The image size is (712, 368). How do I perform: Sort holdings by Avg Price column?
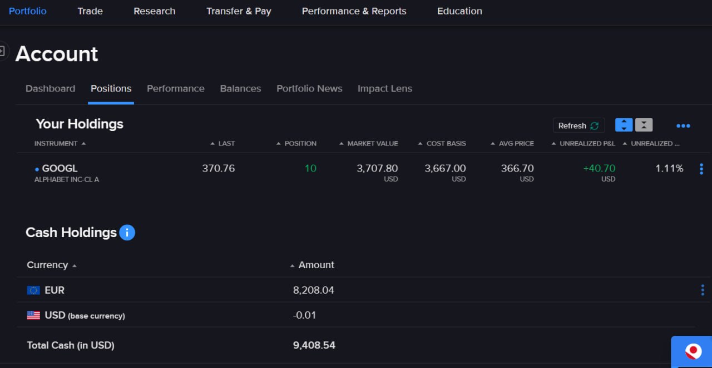tap(512, 143)
